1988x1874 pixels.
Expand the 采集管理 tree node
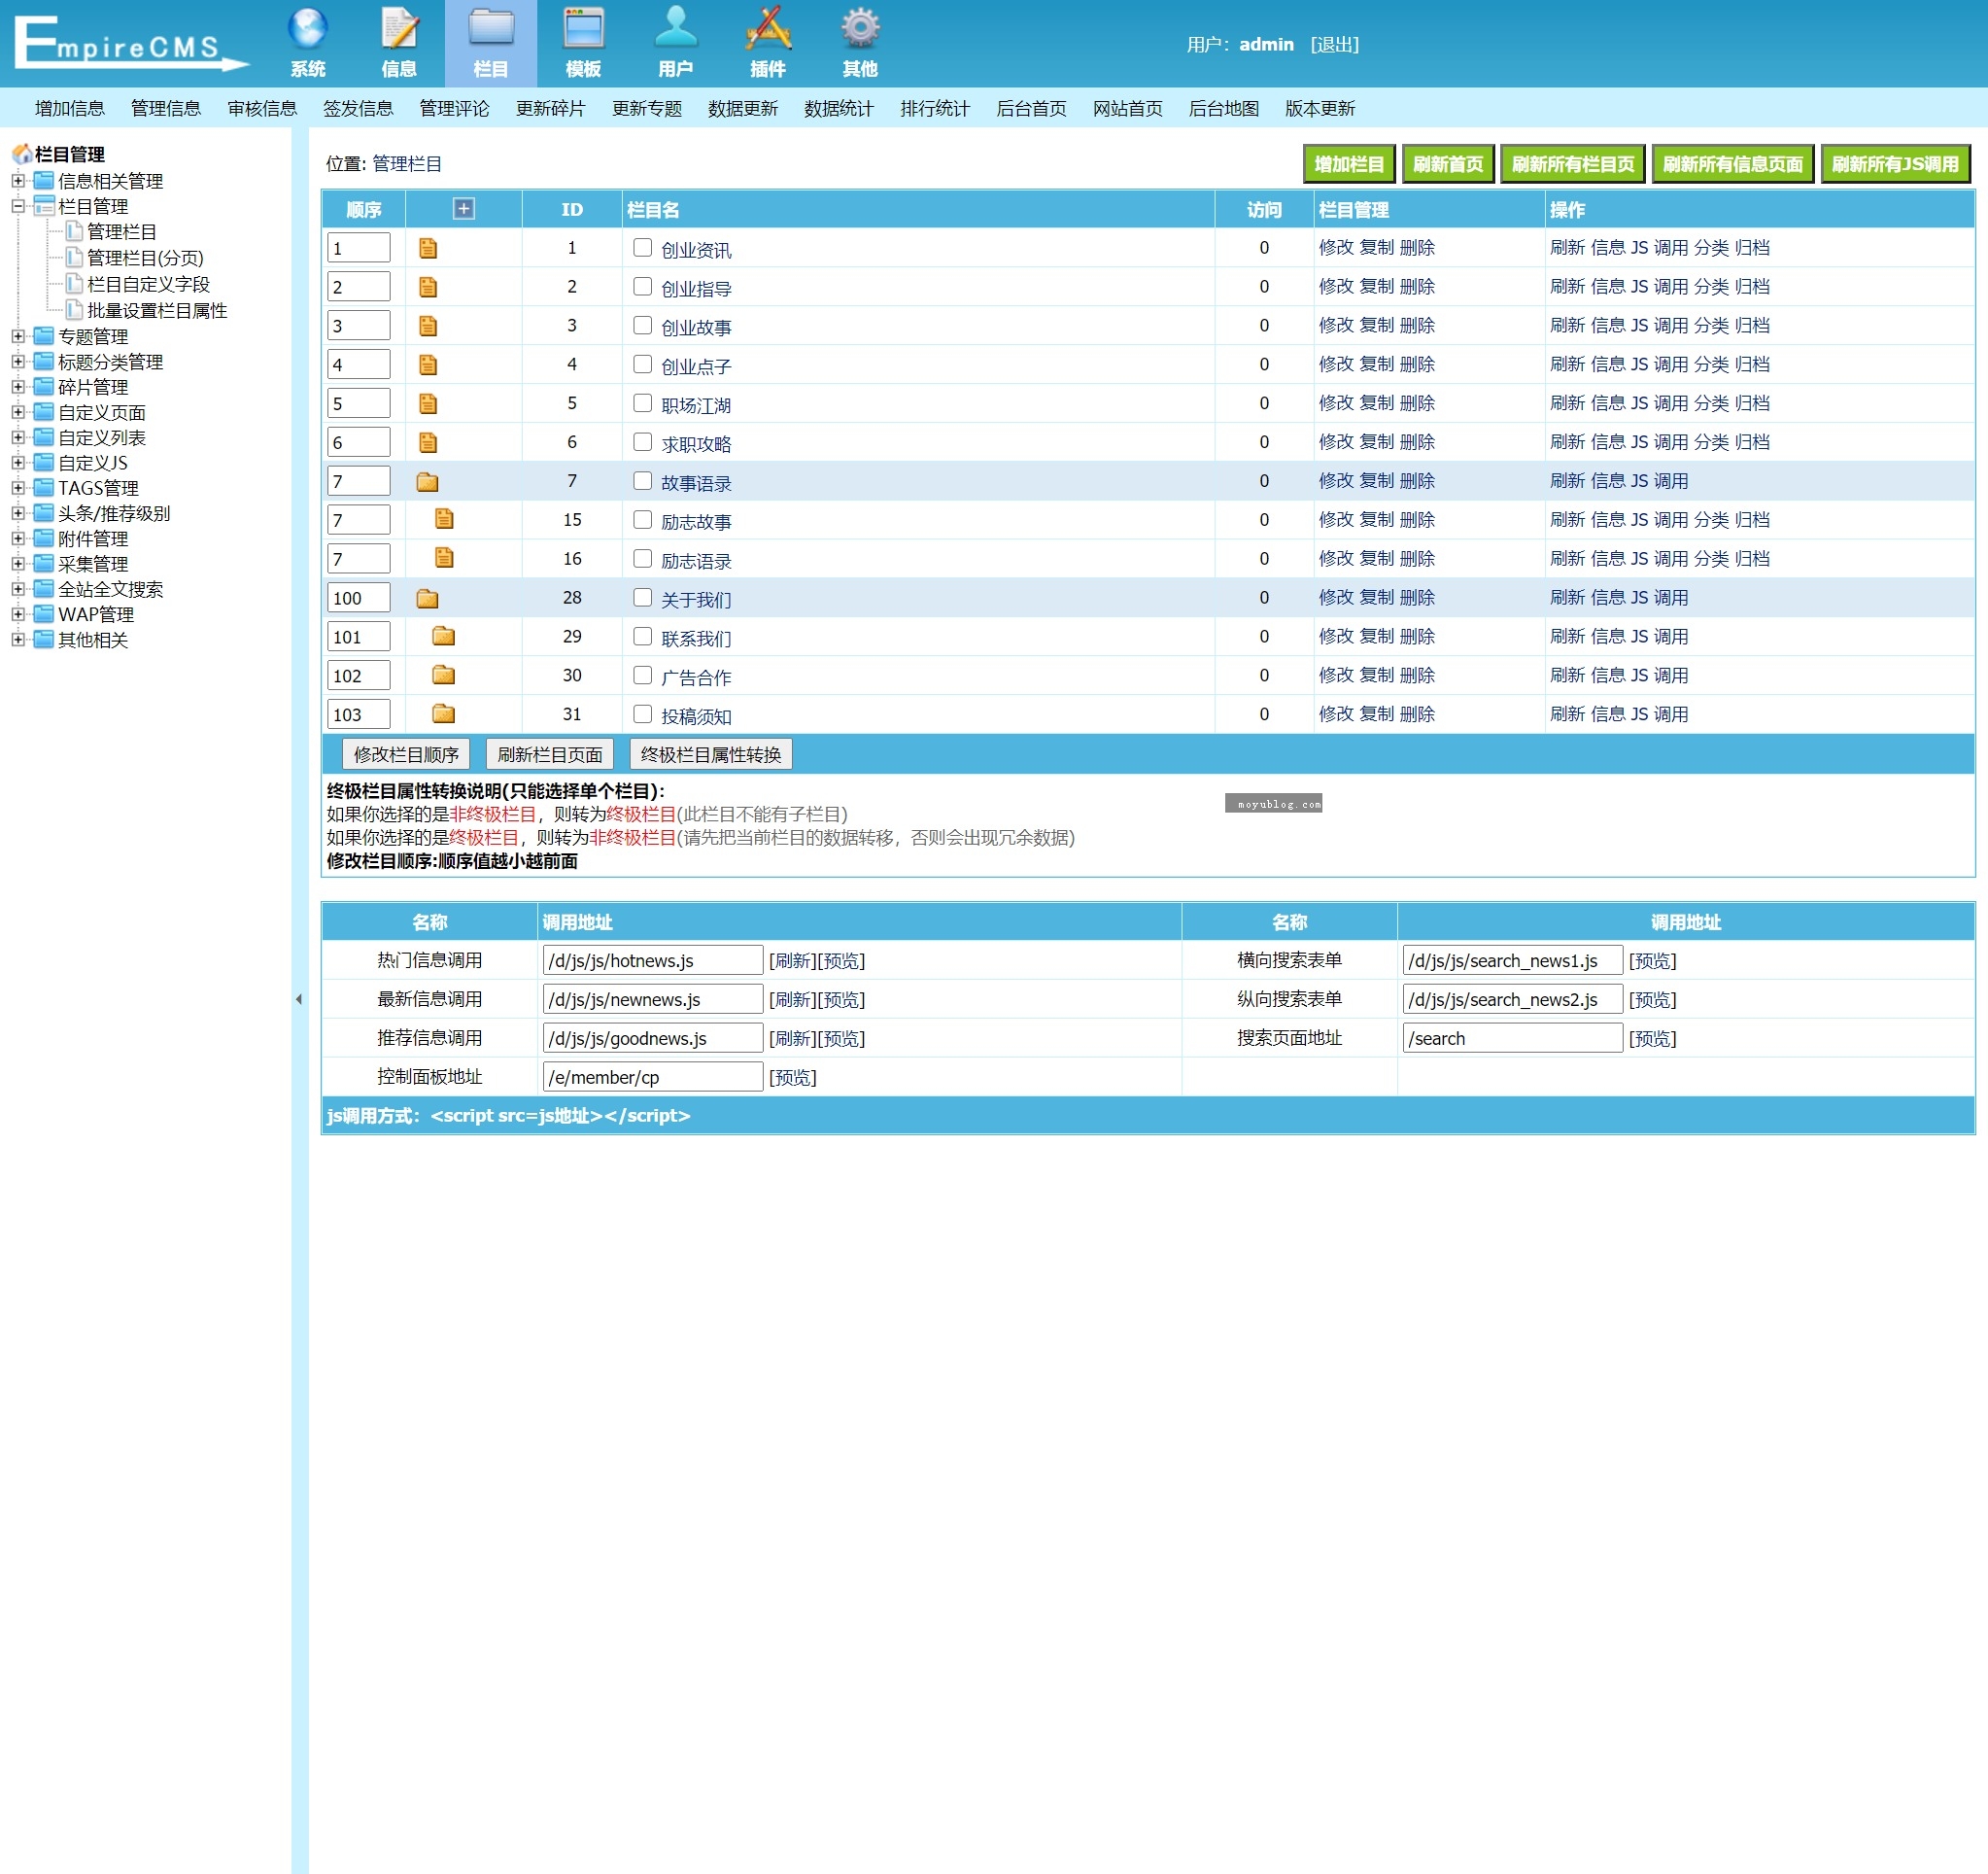click(18, 564)
